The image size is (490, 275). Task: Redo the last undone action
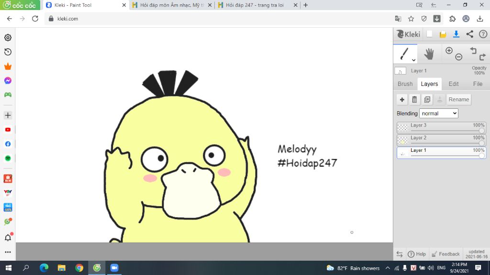(482, 56)
